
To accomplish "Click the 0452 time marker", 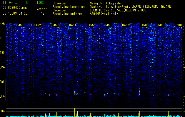I will 37,25.
